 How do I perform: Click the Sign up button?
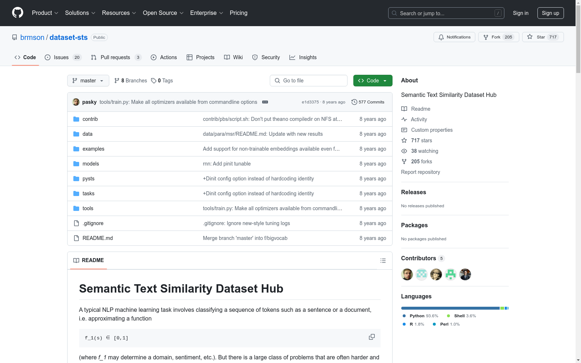point(550,13)
